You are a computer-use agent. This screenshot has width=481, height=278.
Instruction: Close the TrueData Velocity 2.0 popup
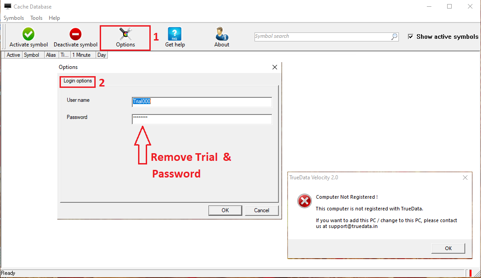point(465,178)
